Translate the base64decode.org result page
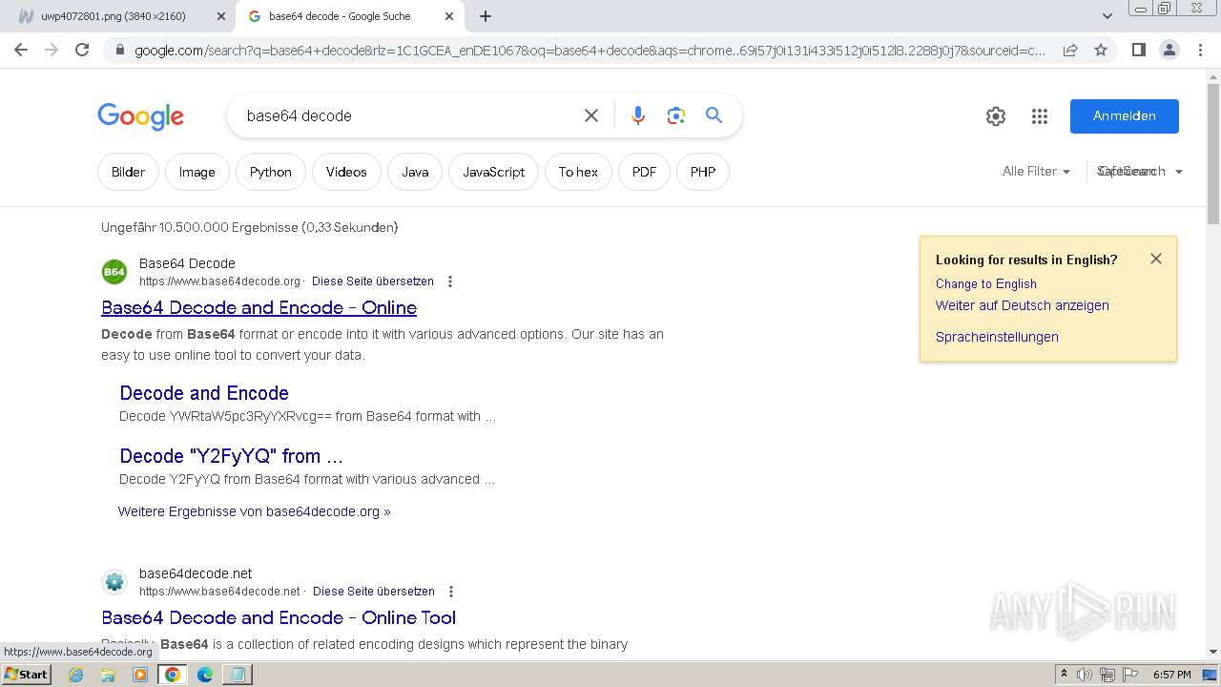Viewport: 1221px width, 687px height. 373,281
